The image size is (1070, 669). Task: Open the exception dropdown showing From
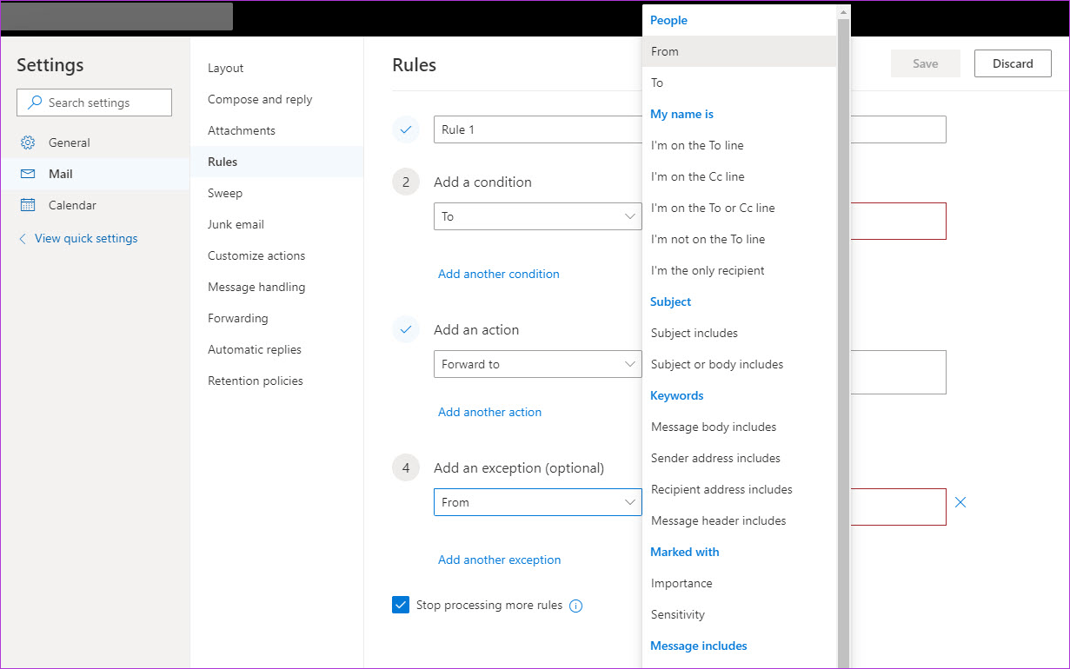tap(537, 502)
